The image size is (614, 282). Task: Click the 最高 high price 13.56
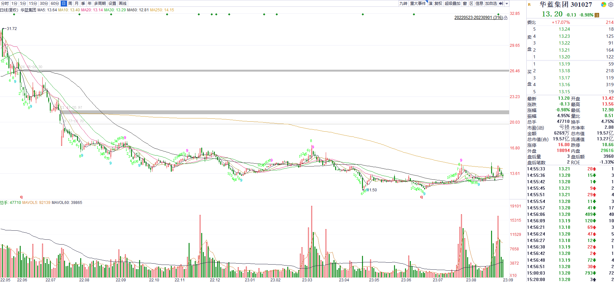click(x=608, y=104)
